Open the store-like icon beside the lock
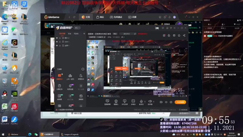The image size is (243, 137). [174, 35]
